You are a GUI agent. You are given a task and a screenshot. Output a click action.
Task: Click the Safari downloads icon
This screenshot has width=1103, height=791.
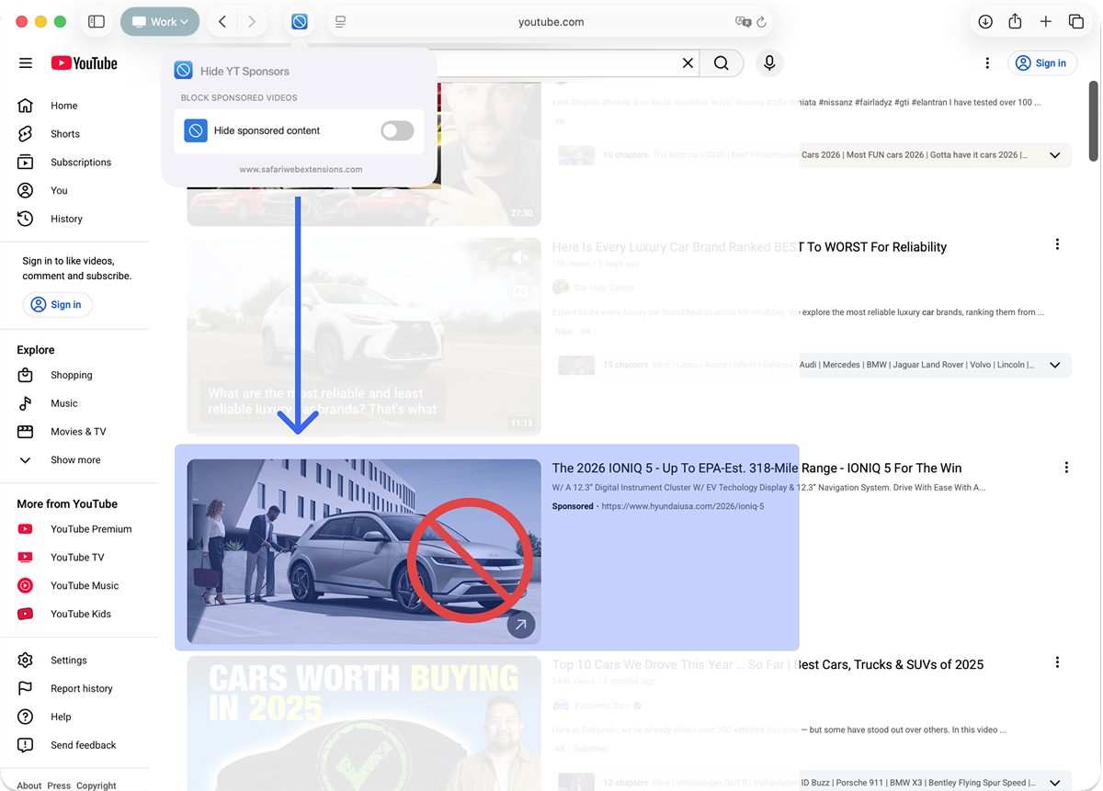point(985,21)
